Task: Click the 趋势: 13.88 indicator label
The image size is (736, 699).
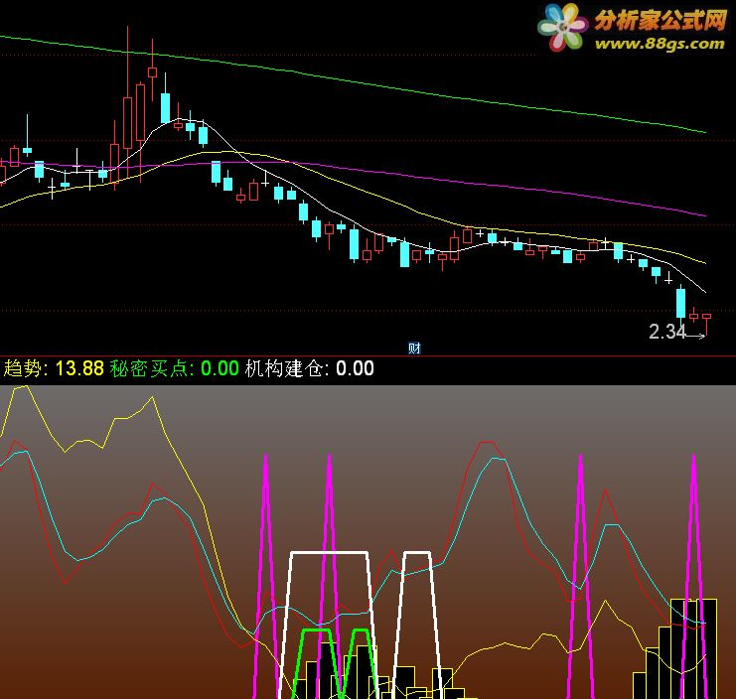Action: point(54,368)
